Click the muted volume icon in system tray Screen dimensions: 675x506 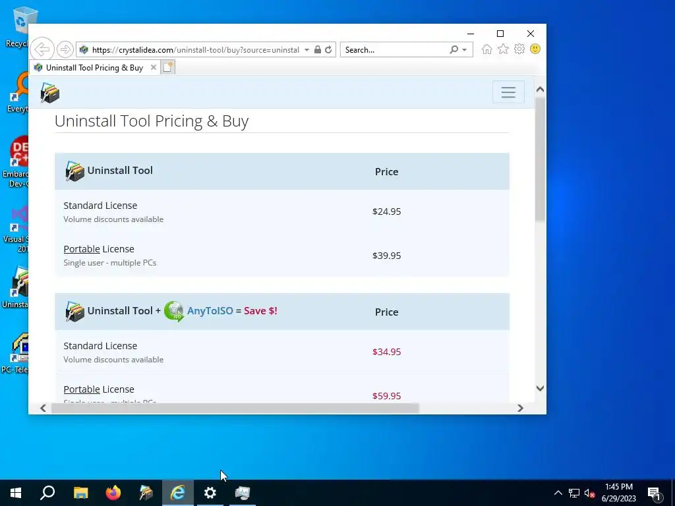click(589, 493)
